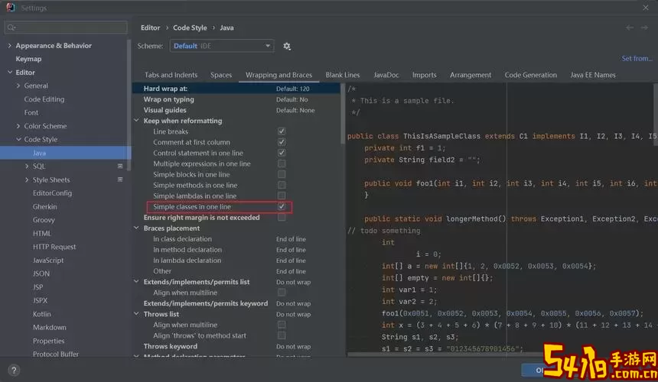Open JavaDoc tab
Viewport: 658px width, 382px height.
point(386,75)
